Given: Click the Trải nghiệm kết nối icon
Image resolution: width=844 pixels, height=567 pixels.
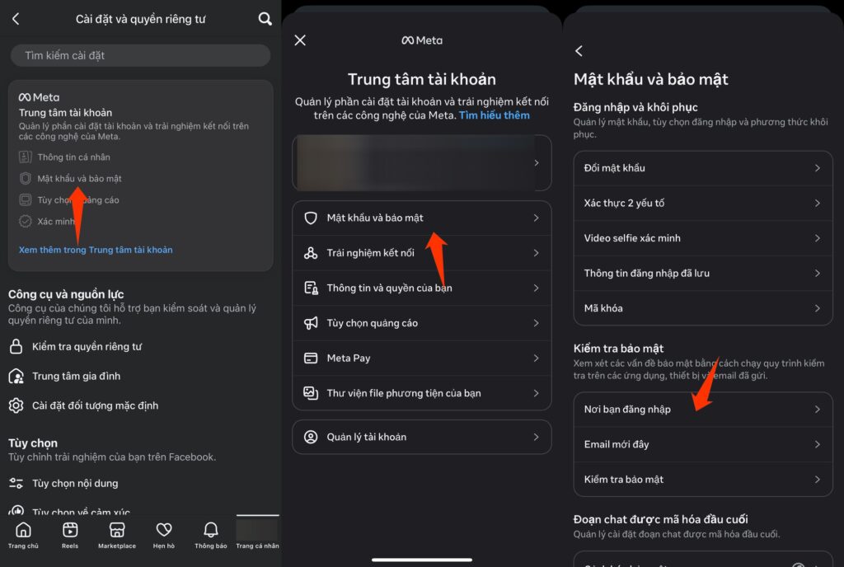Looking at the screenshot, I should click(311, 253).
